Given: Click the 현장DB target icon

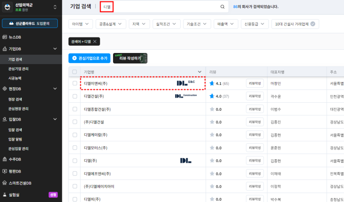Looking at the screenshot, I should pyautogui.click(x=4, y=89).
